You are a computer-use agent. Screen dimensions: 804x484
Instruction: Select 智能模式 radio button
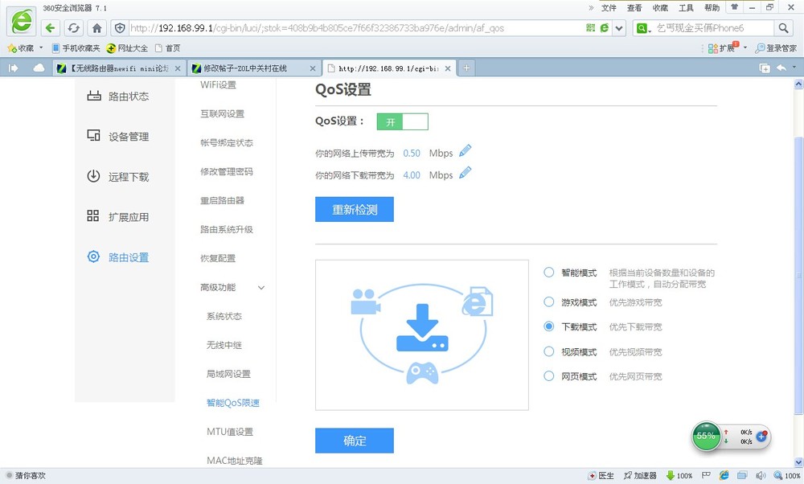point(548,273)
